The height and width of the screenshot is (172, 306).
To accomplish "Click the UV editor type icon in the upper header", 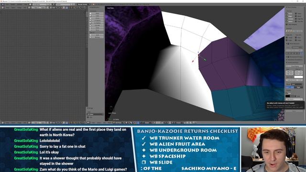I will [2, 8].
